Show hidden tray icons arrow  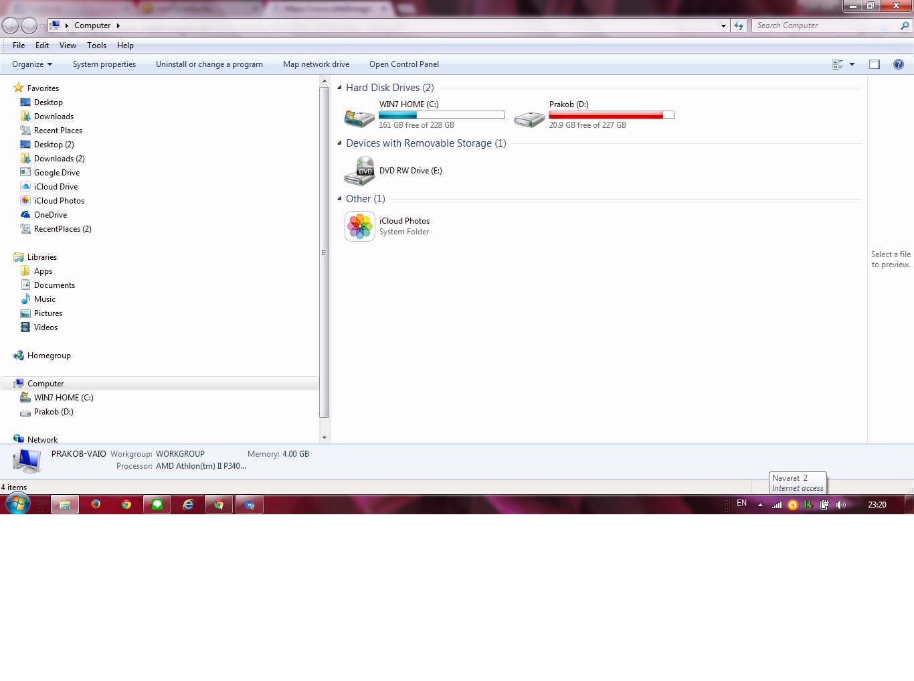pyautogui.click(x=760, y=505)
